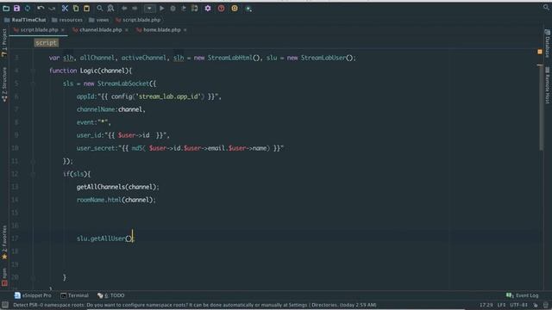Click the Run play icon
552x310 pixels.
pyautogui.click(x=161, y=8)
